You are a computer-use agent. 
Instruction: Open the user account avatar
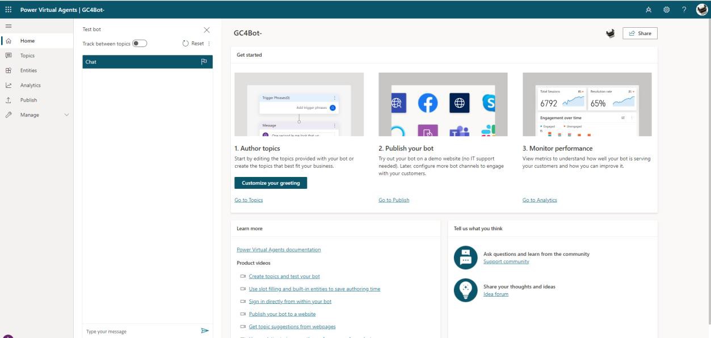click(701, 9)
